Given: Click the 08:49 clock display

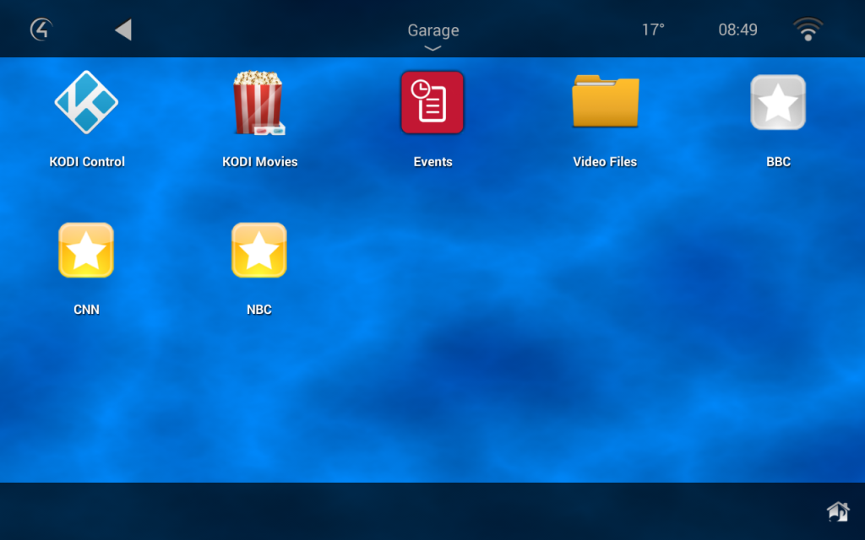Looking at the screenshot, I should (x=737, y=30).
